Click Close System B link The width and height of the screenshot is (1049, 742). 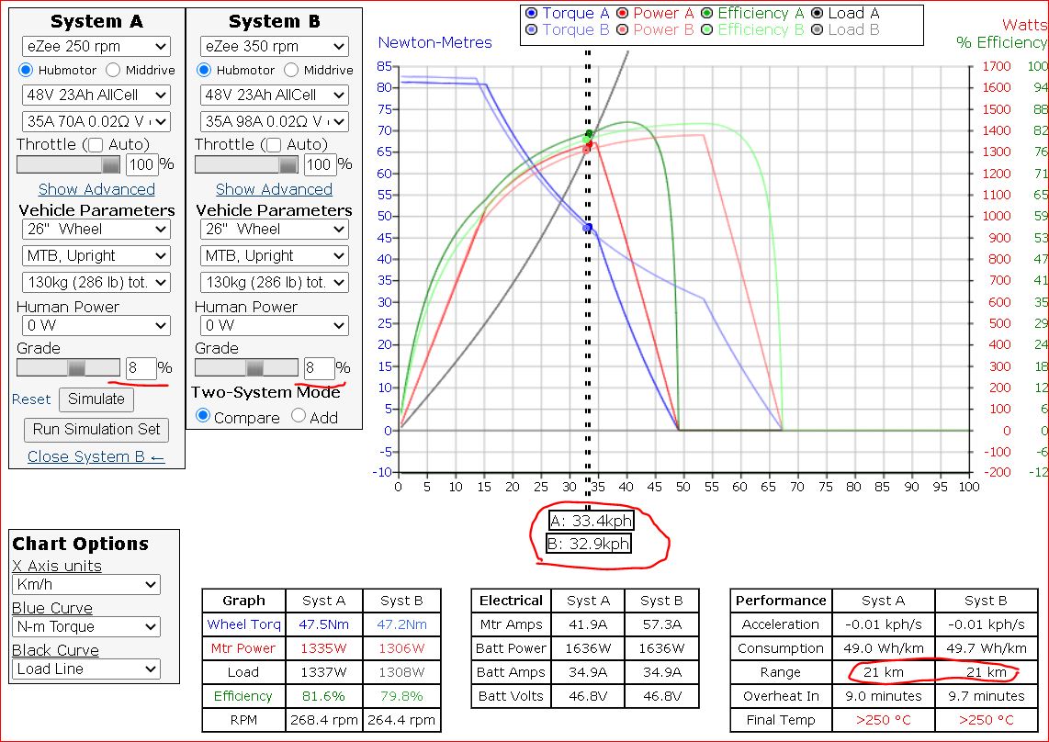(x=96, y=456)
